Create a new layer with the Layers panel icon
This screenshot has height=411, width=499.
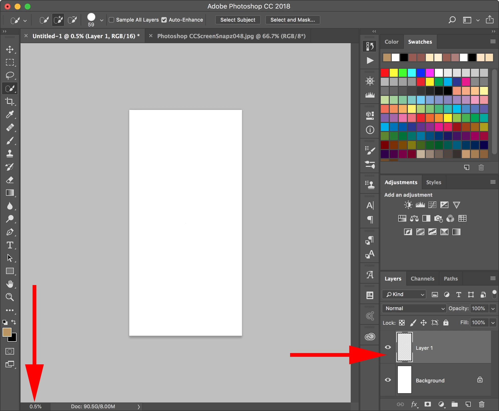pos(468,404)
